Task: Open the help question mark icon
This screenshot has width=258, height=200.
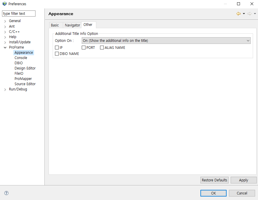Action: (6, 193)
